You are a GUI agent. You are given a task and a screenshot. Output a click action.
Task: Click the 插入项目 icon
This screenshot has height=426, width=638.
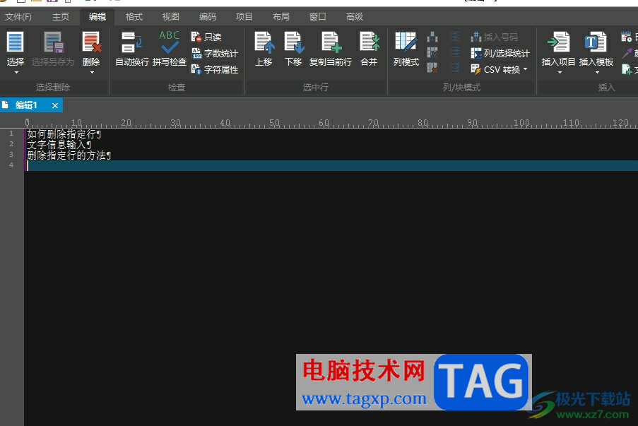pyautogui.click(x=558, y=42)
